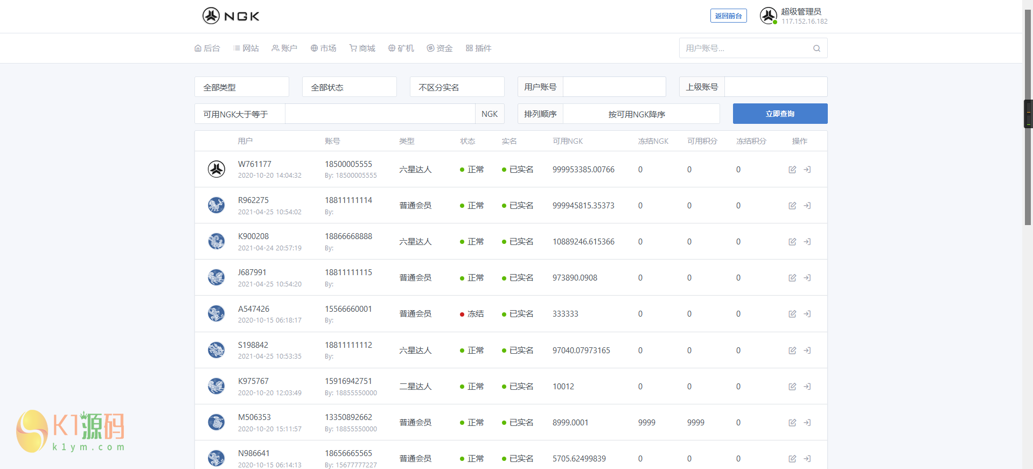Expand the 不区分实名 verification dropdown
This screenshot has height=469, width=1033.
click(457, 87)
